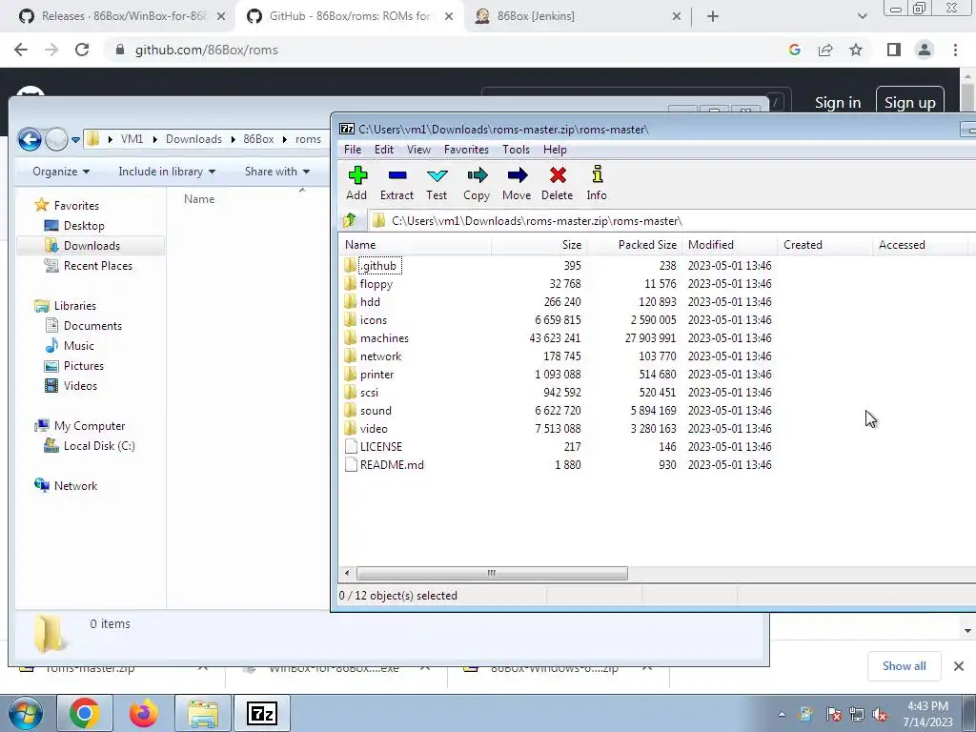Image resolution: width=976 pixels, height=732 pixels.
Task: Click the Sign up button on GitHub
Action: click(909, 103)
